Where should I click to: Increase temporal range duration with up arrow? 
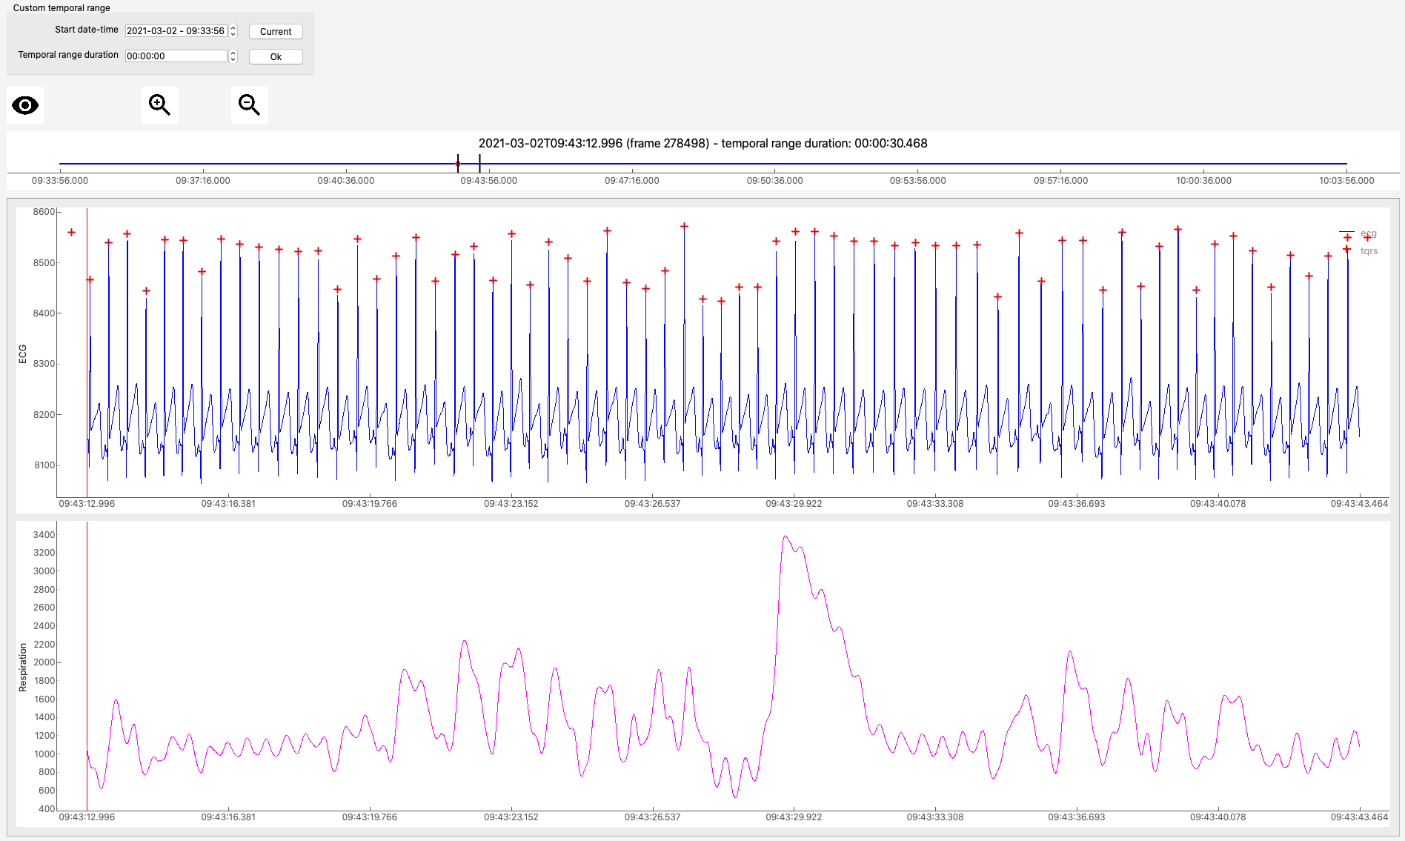[233, 53]
